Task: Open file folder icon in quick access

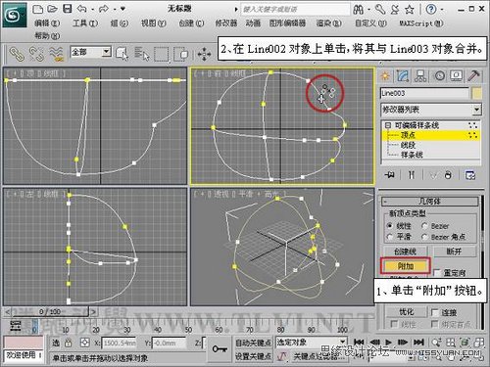Action: tap(52, 9)
